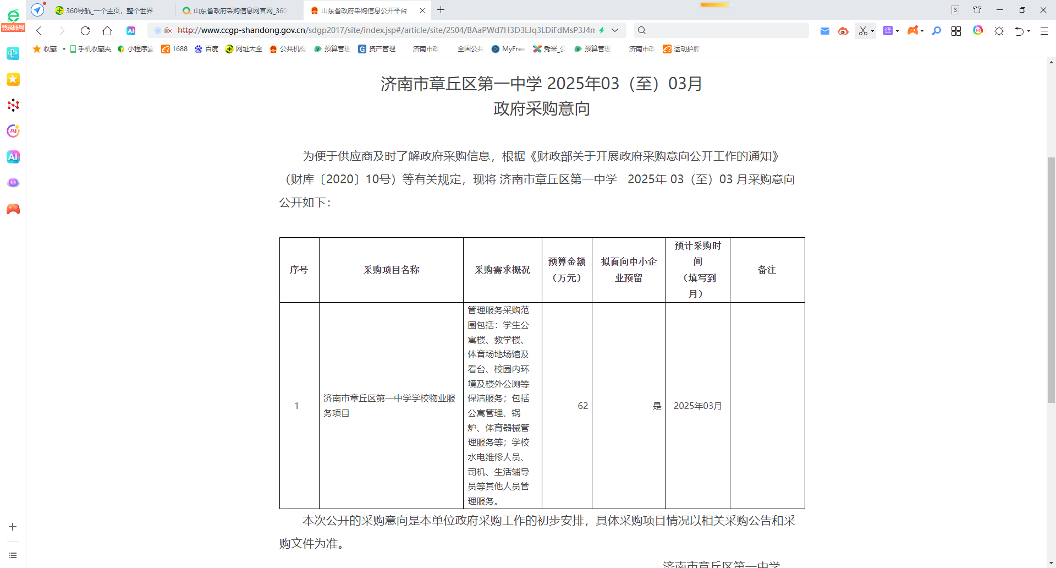Open the red game controller sidebar icon
Screen dimensions: 1056x568
(x=13, y=209)
